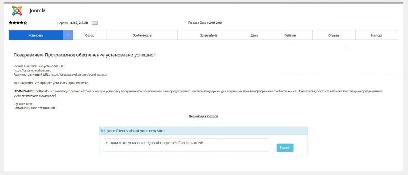408x175 pixels.
Task: Click the Поздравляем success heading
Action: point(84,55)
